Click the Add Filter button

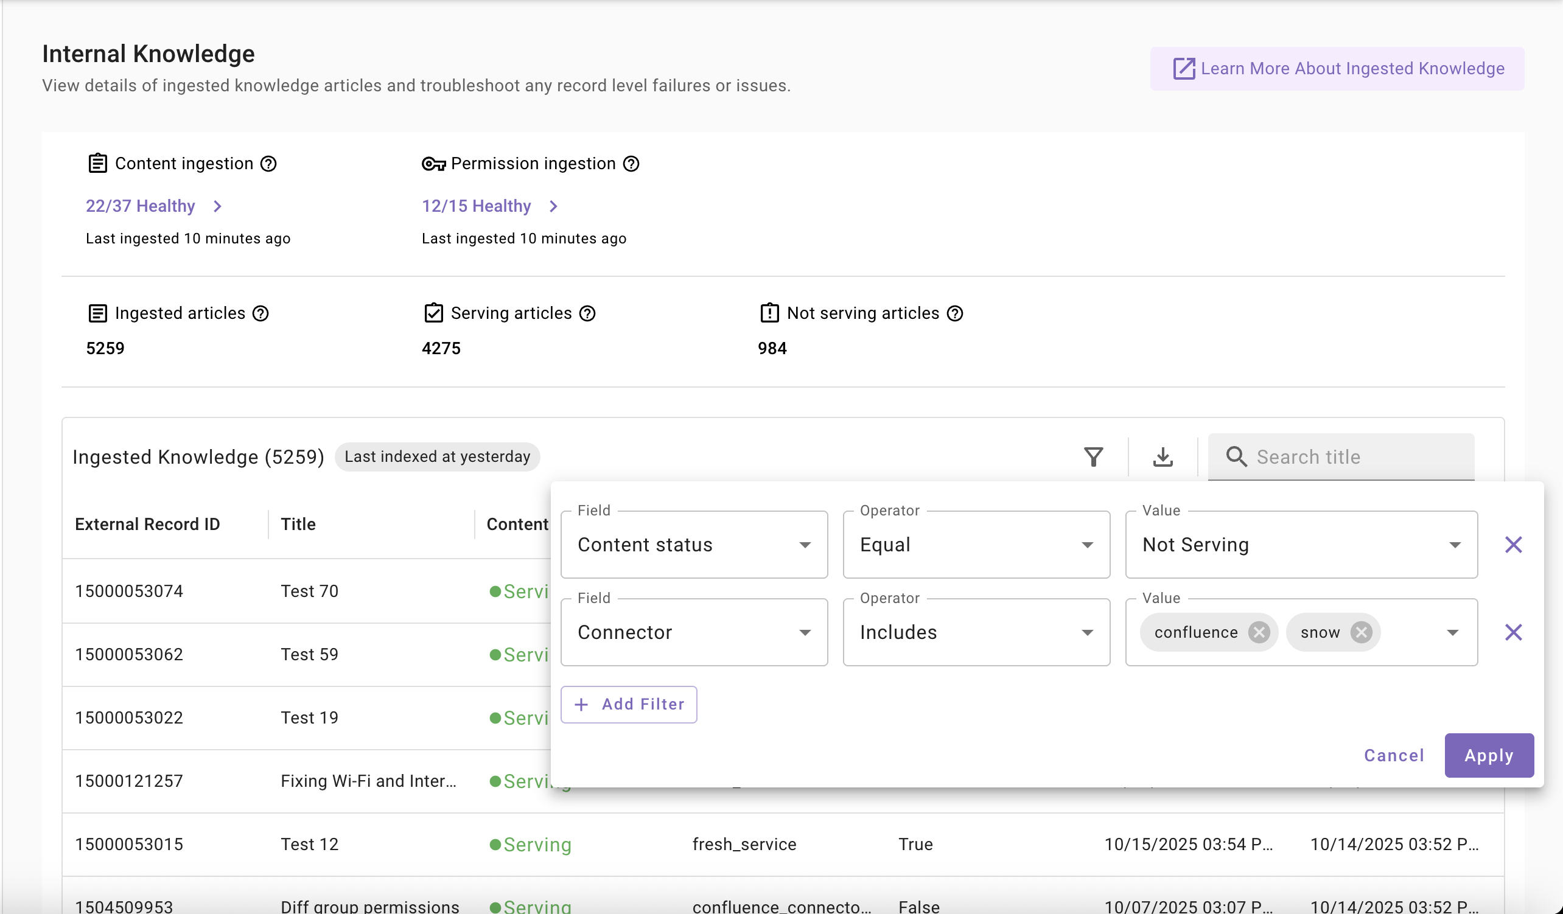click(x=628, y=705)
